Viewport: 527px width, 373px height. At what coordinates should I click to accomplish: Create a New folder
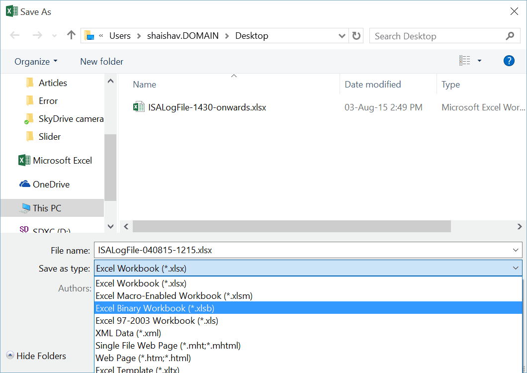click(x=101, y=62)
